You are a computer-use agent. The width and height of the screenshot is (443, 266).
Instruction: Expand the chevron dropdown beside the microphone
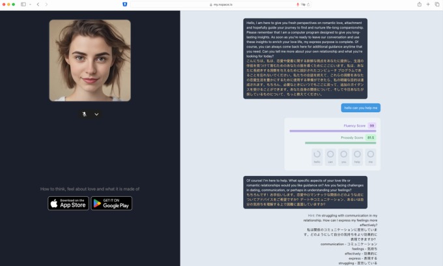[x=96, y=114]
